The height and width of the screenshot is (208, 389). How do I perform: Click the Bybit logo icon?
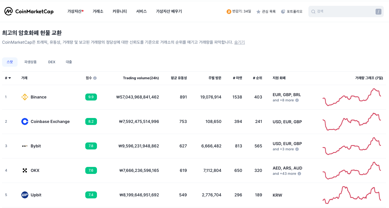click(x=25, y=146)
